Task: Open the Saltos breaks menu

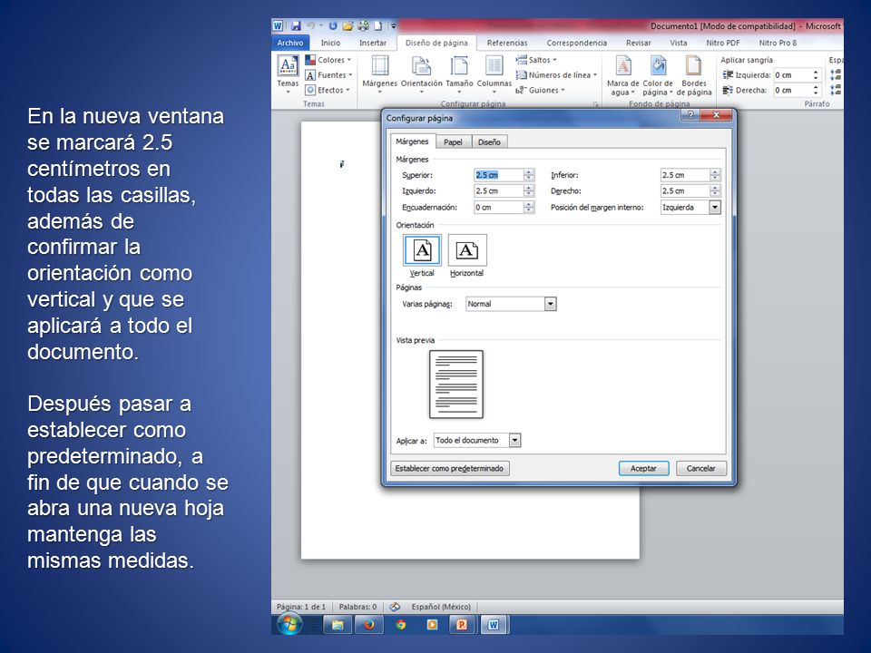Action: 536,60
